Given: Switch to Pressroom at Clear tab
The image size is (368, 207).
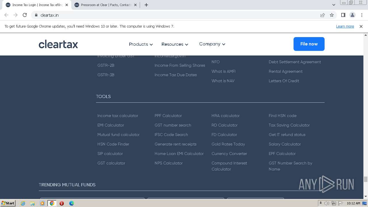Looking at the screenshot, I should point(106,5).
